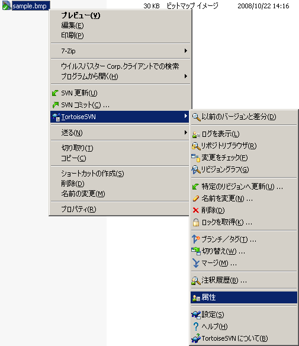This screenshot has height=346, width=299.
Task: Open プロパティ from the context menu
Action: (x=120, y=209)
